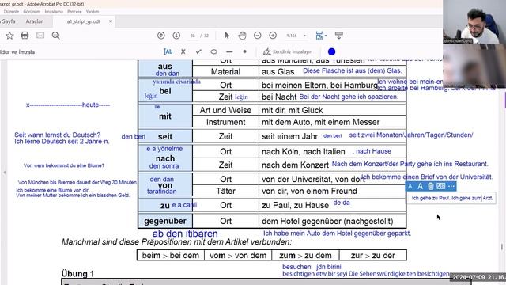Zoom out with the minus icon
This screenshot has width=506, height=285.
click(x=257, y=36)
